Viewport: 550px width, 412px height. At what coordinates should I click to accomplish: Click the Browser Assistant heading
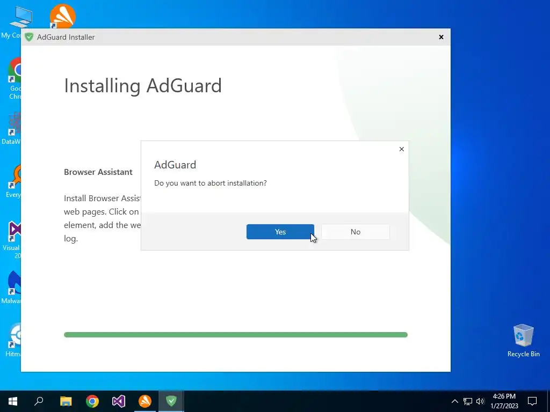click(x=98, y=172)
